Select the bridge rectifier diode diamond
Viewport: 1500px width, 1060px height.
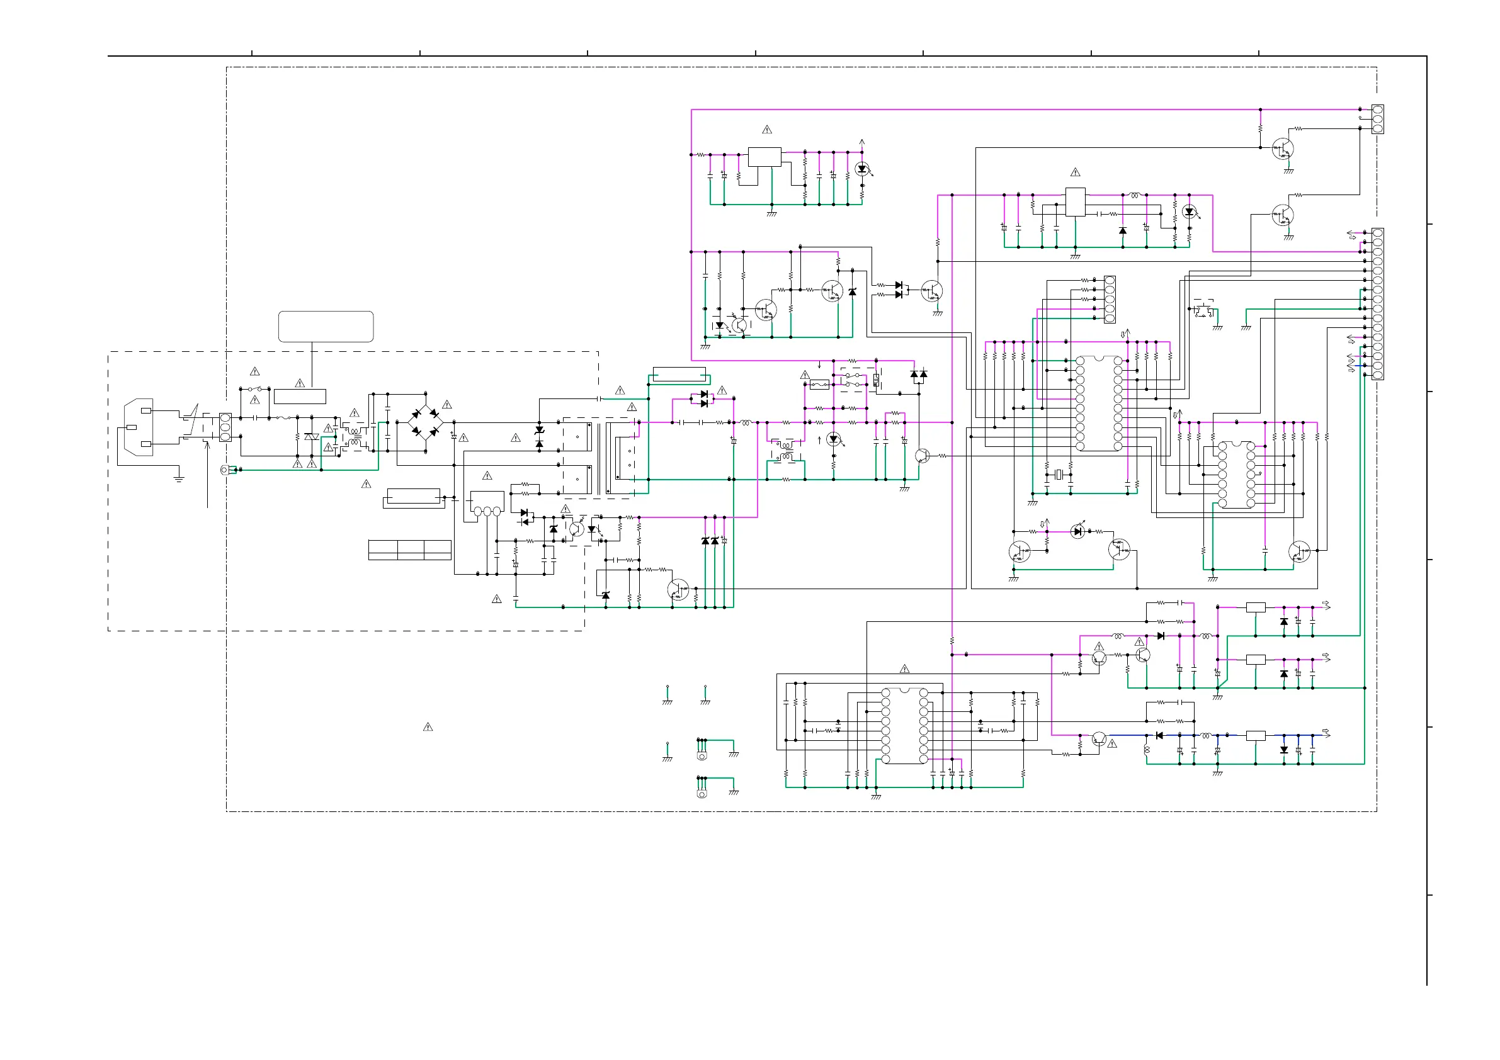(x=425, y=422)
